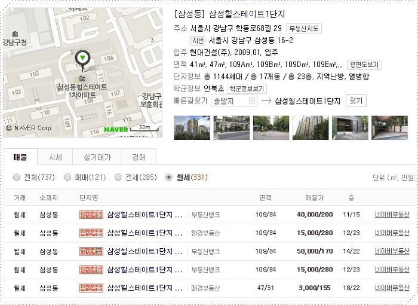Click the price 50,000/170
Viewport: 418px width, 305px height.
[315, 251]
